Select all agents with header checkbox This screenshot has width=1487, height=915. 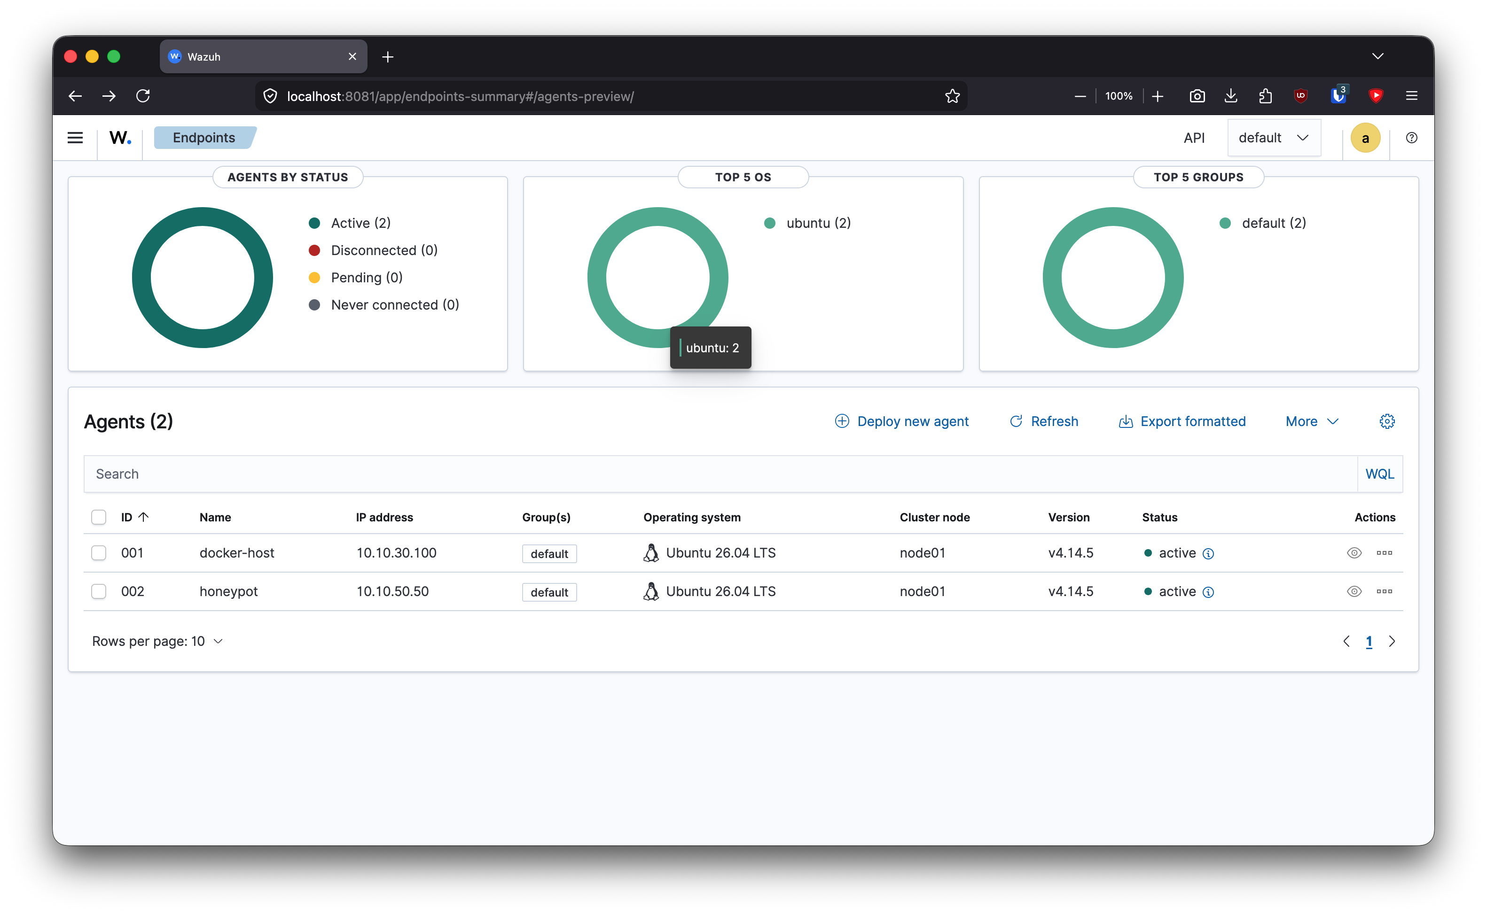coord(99,517)
